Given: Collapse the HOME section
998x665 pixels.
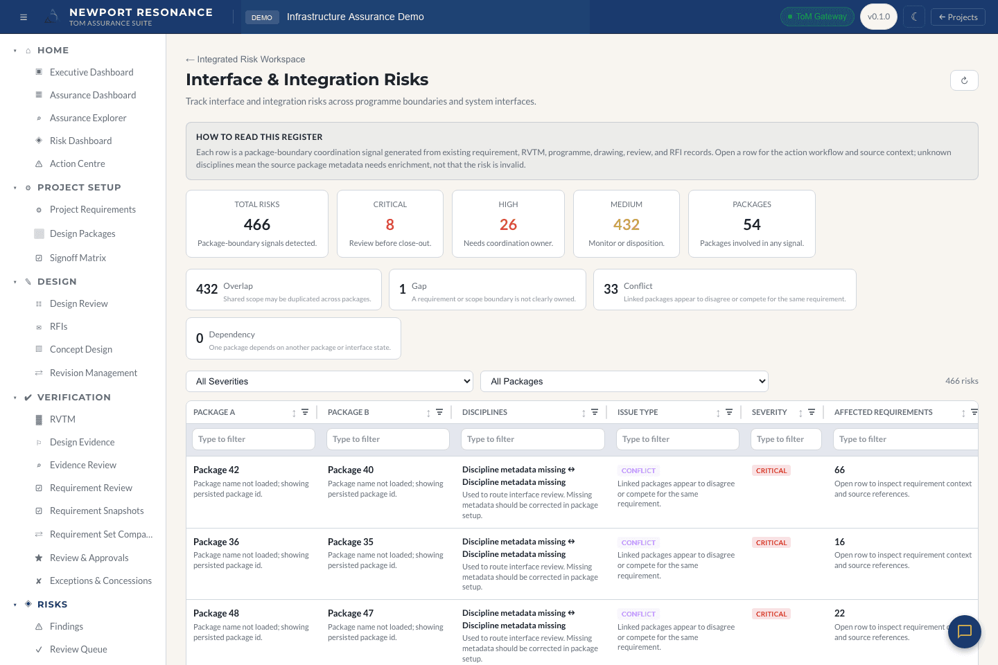Looking at the screenshot, I should click(15, 51).
